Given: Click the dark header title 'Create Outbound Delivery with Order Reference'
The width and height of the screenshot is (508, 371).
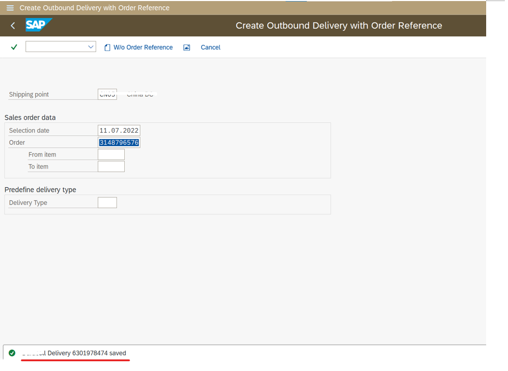Looking at the screenshot, I should coord(339,25).
